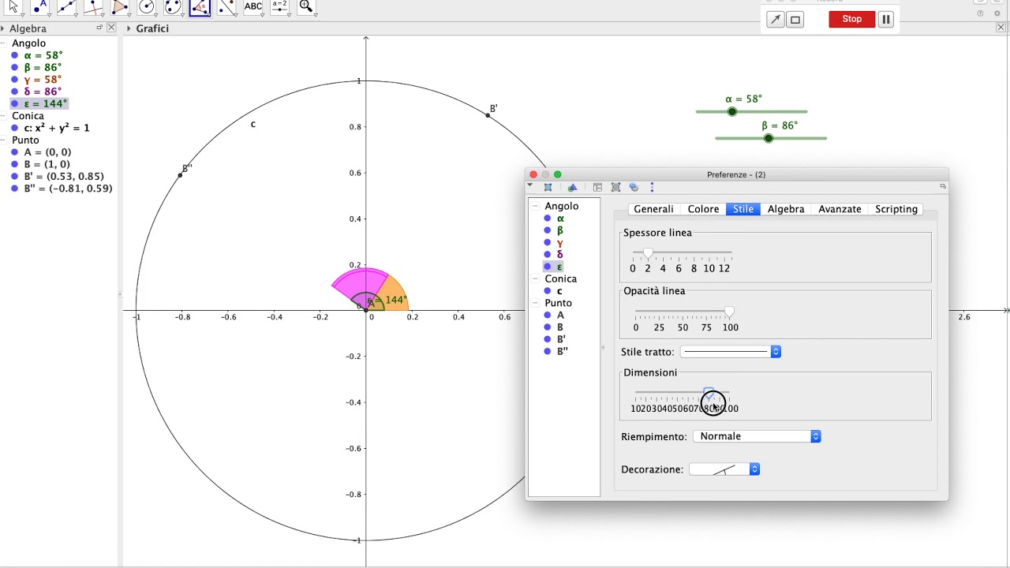Image resolution: width=1010 pixels, height=568 pixels.
Task: Switch to the Algebra tab in Preferenze
Action: pyautogui.click(x=786, y=209)
